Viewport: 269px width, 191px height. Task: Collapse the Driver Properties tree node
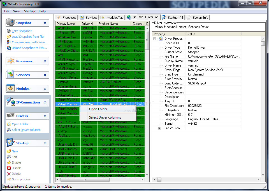pyautogui.click(x=155, y=39)
